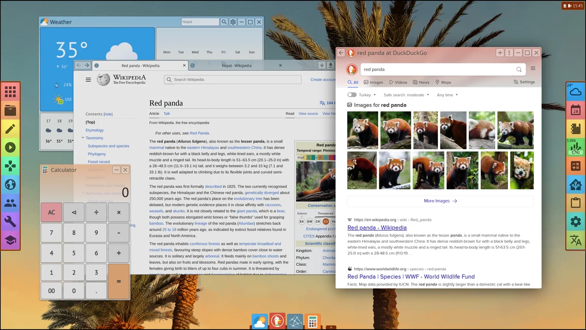
Task: Select the pencil editor in the left dock
Action: (x=10, y=129)
